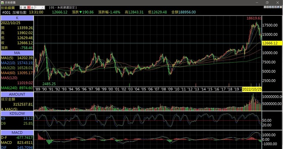This screenshot has width=283, height=149.
Task: Click the DIF 145.7094 row
Action: 17,147
